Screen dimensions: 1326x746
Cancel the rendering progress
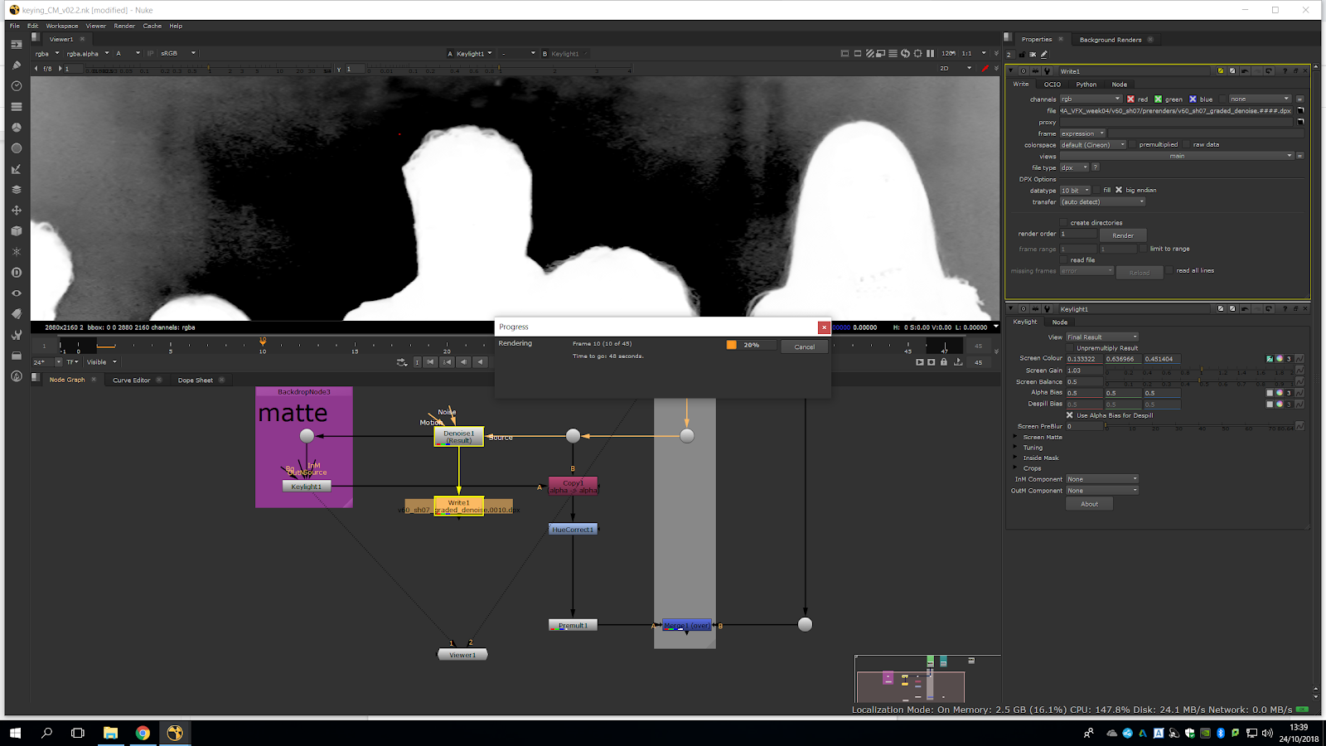804,346
